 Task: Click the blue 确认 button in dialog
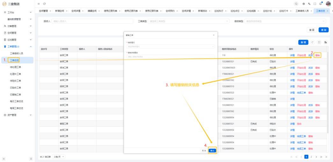pyautogui.click(x=212, y=151)
